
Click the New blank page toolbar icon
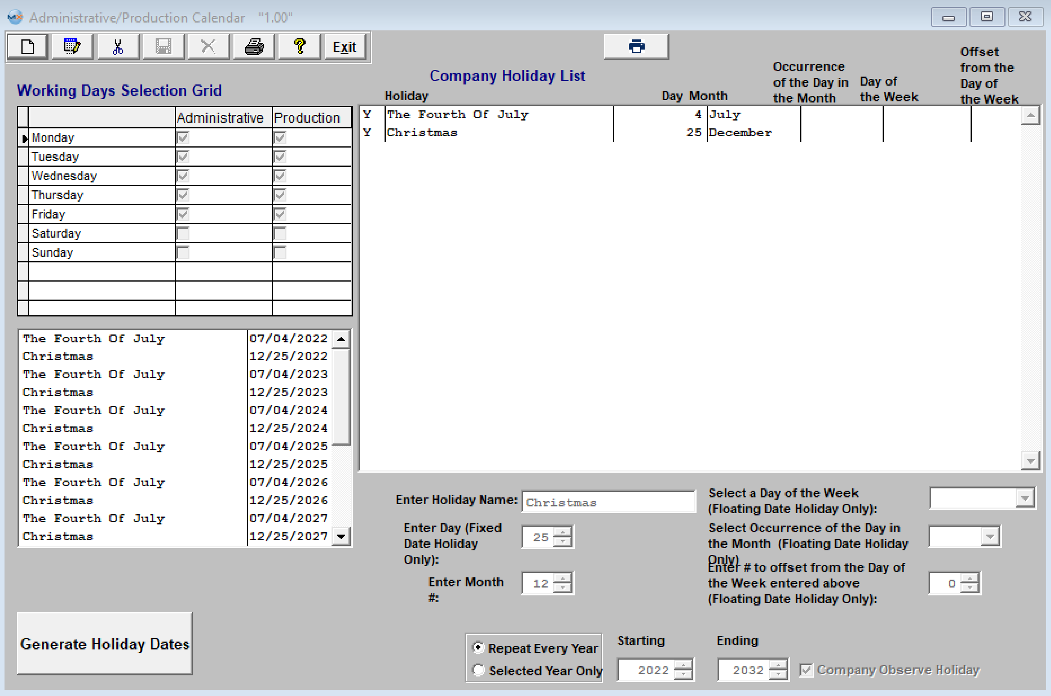[27, 47]
